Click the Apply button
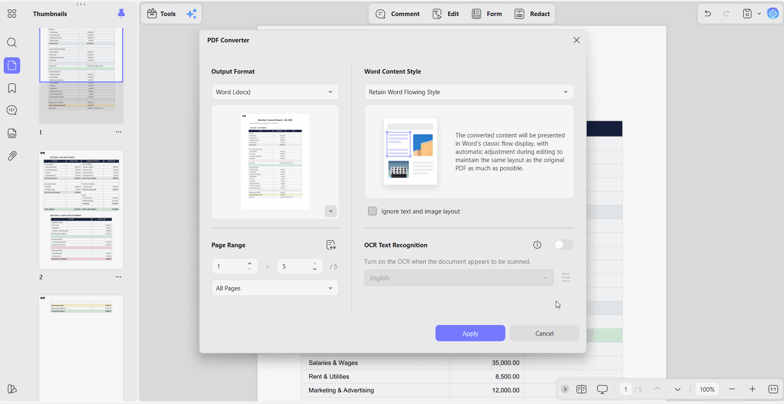 coord(470,333)
